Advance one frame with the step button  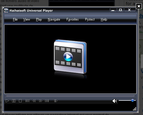pyautogui.click(x=56, y=101)
